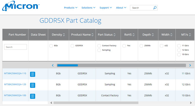The height and width of the screenshot is (106, 195).
Task: Click right arrow of blue column scroller
Action: tap(190, 65)
